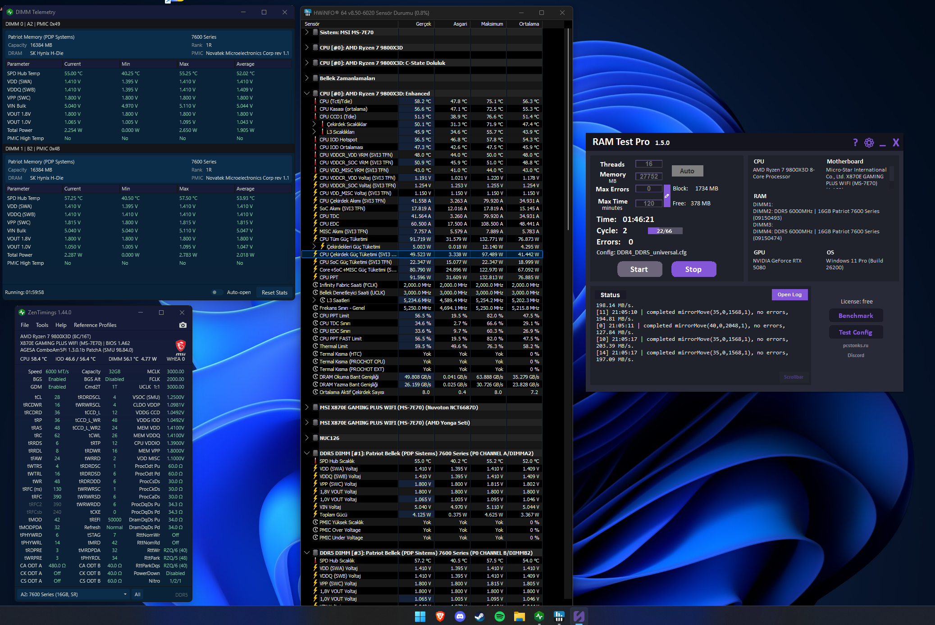Expand the Sistem: MSI MS-7E70 sensor group
The image size is (935, 625).
point(307,32)
